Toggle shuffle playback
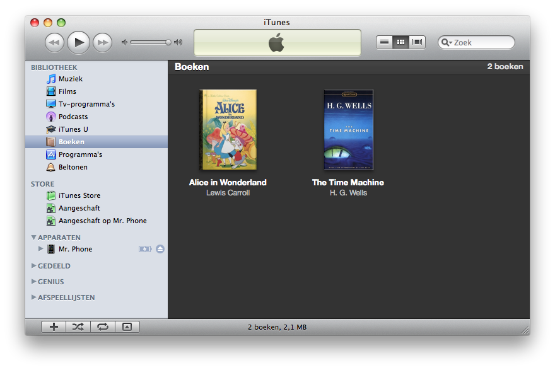Screen dimensions: 555x370 pos(78,327)
